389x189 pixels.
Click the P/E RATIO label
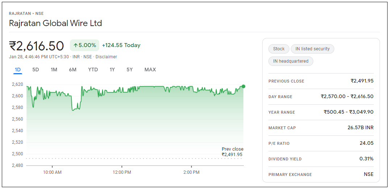click(279, 144)
